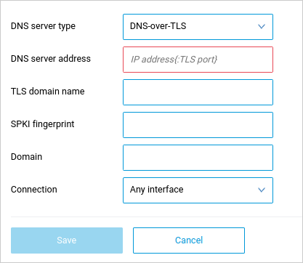The height and width of the screenshot is (263, 303).
Task: Select the 'DNS-over-TLS' value text
Action: click(x=158, y=26)
